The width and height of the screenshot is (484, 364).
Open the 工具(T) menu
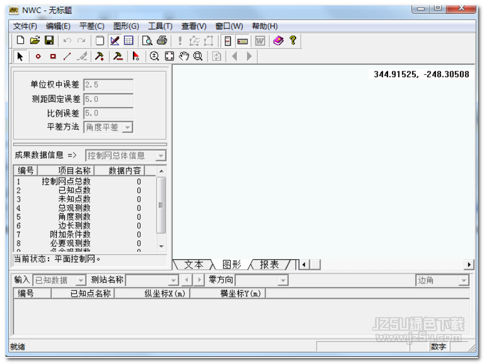[x=160, y=26]
